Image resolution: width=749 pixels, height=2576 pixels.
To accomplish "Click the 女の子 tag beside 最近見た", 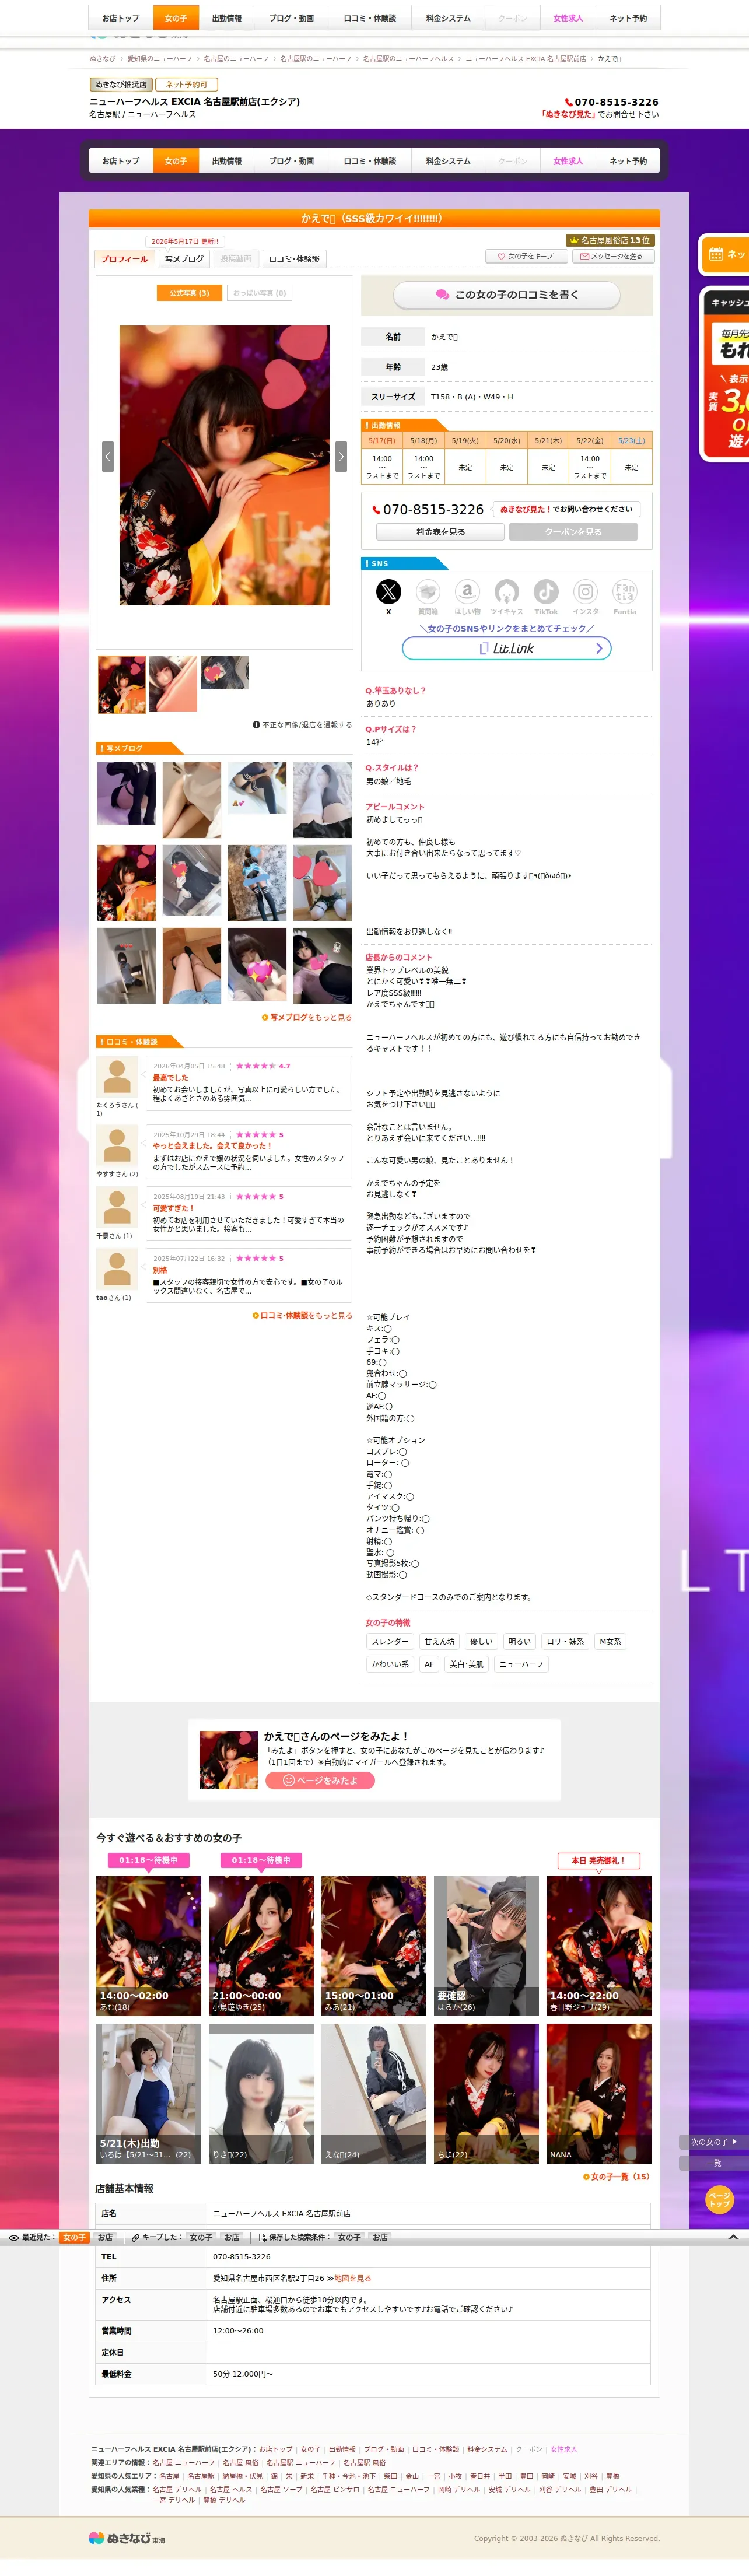I will (74, 2237).
